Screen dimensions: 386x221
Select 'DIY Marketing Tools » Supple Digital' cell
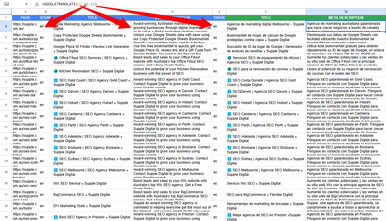click(92, 206)
